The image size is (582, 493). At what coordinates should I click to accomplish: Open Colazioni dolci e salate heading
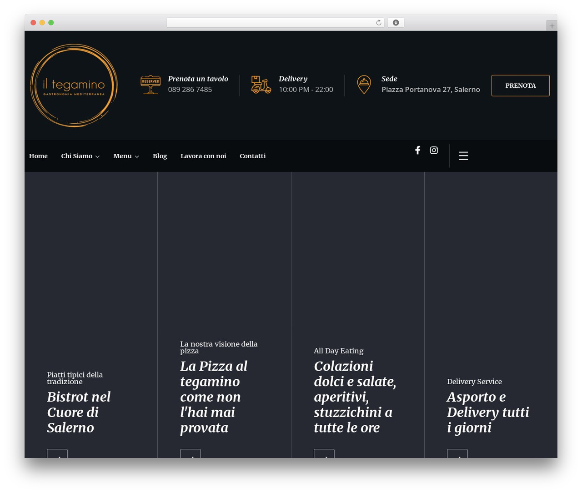click(355, 397)
